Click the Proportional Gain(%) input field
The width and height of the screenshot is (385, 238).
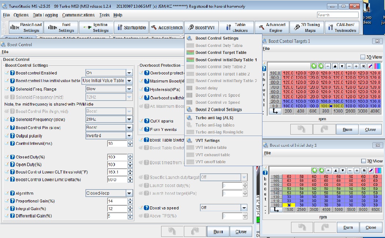click(117, 201)
